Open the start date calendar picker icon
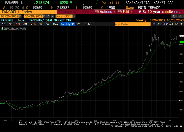Image resolution: width=184 pixels, height=132 pixels. 20,16
